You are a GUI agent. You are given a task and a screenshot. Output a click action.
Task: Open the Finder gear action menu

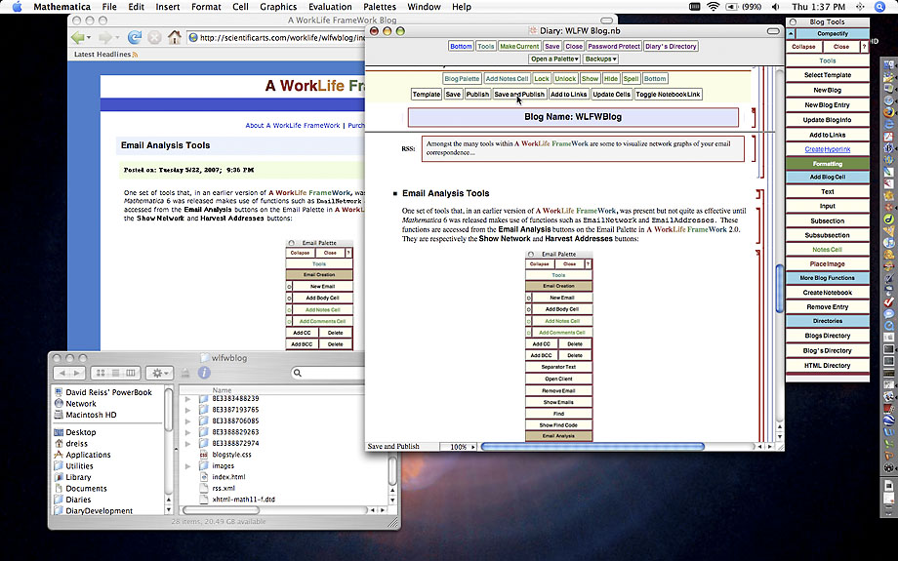159,373
